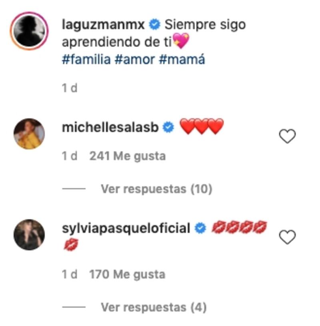Open laguzmanmx profile picture
Image resolution: width=320 pixels, height=326 pixels.
(x=30, y=31)
